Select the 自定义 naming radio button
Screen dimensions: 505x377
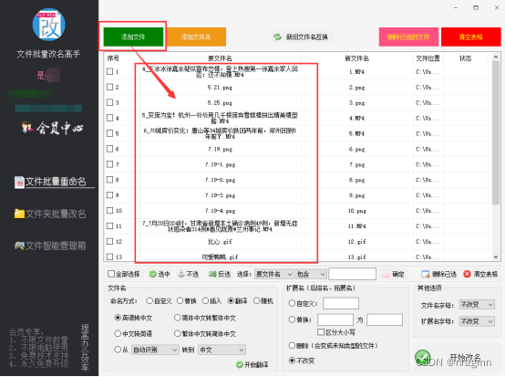click(x=149, y=300)
